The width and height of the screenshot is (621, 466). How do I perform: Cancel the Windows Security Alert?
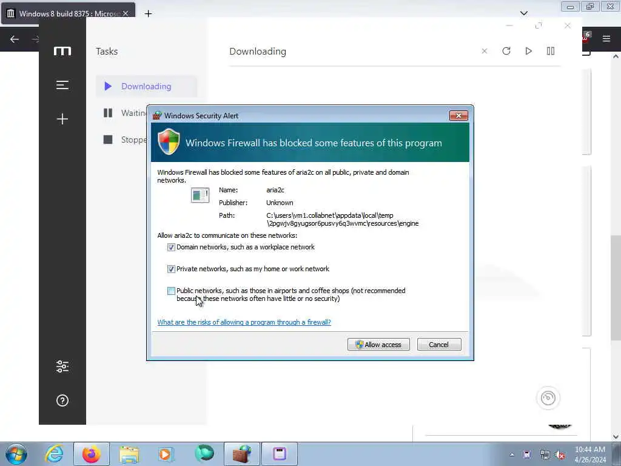point(439,345)
